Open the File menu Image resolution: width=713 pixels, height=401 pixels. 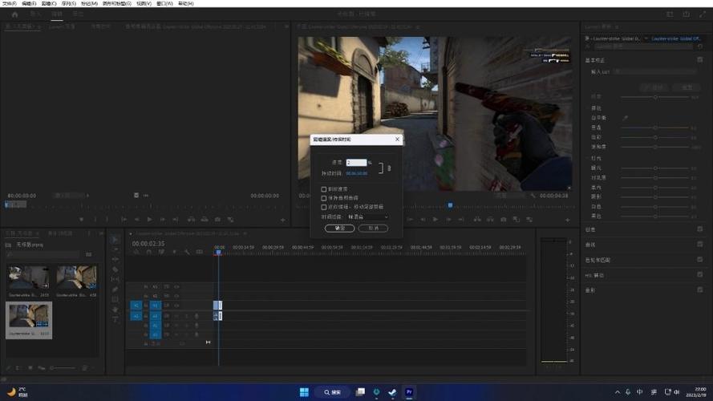pos(9,3)
